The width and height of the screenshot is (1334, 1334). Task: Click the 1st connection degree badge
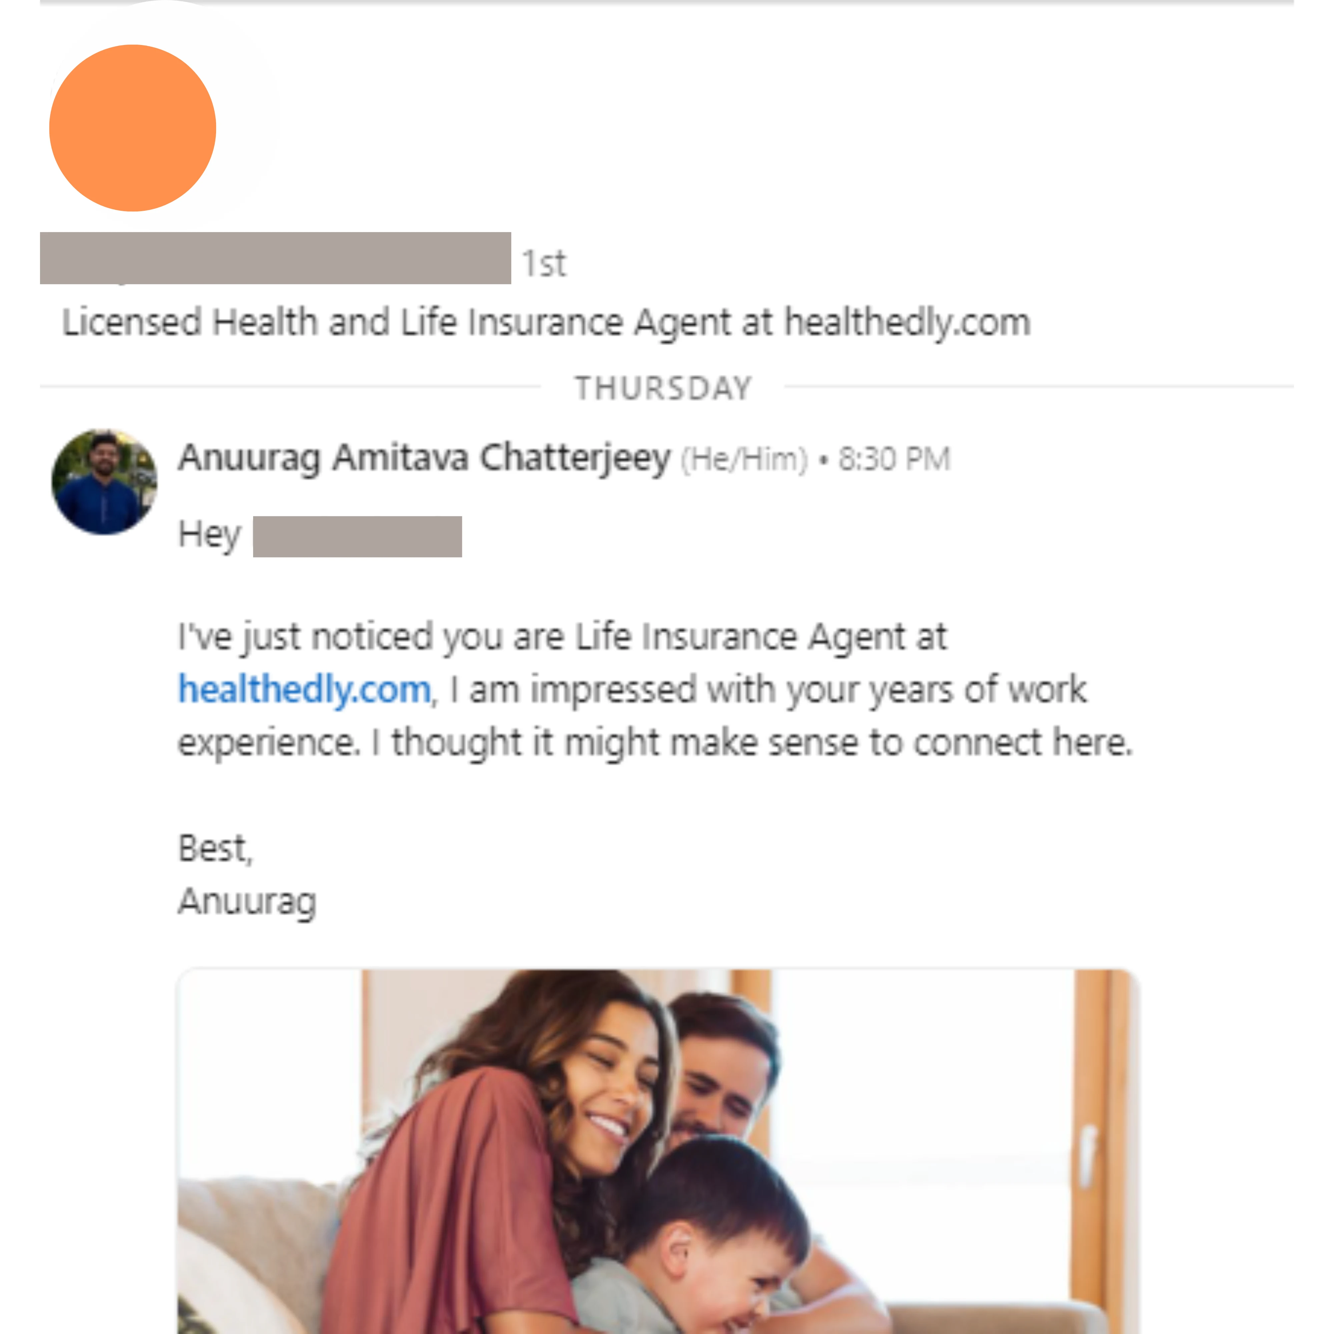pyautogui.click(x=544, y=263)
